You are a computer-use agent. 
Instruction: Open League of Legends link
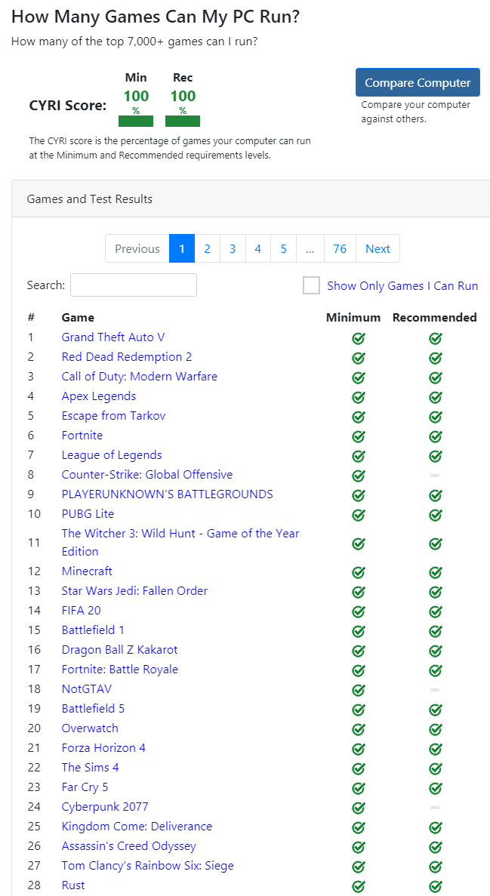coord(112,455)
